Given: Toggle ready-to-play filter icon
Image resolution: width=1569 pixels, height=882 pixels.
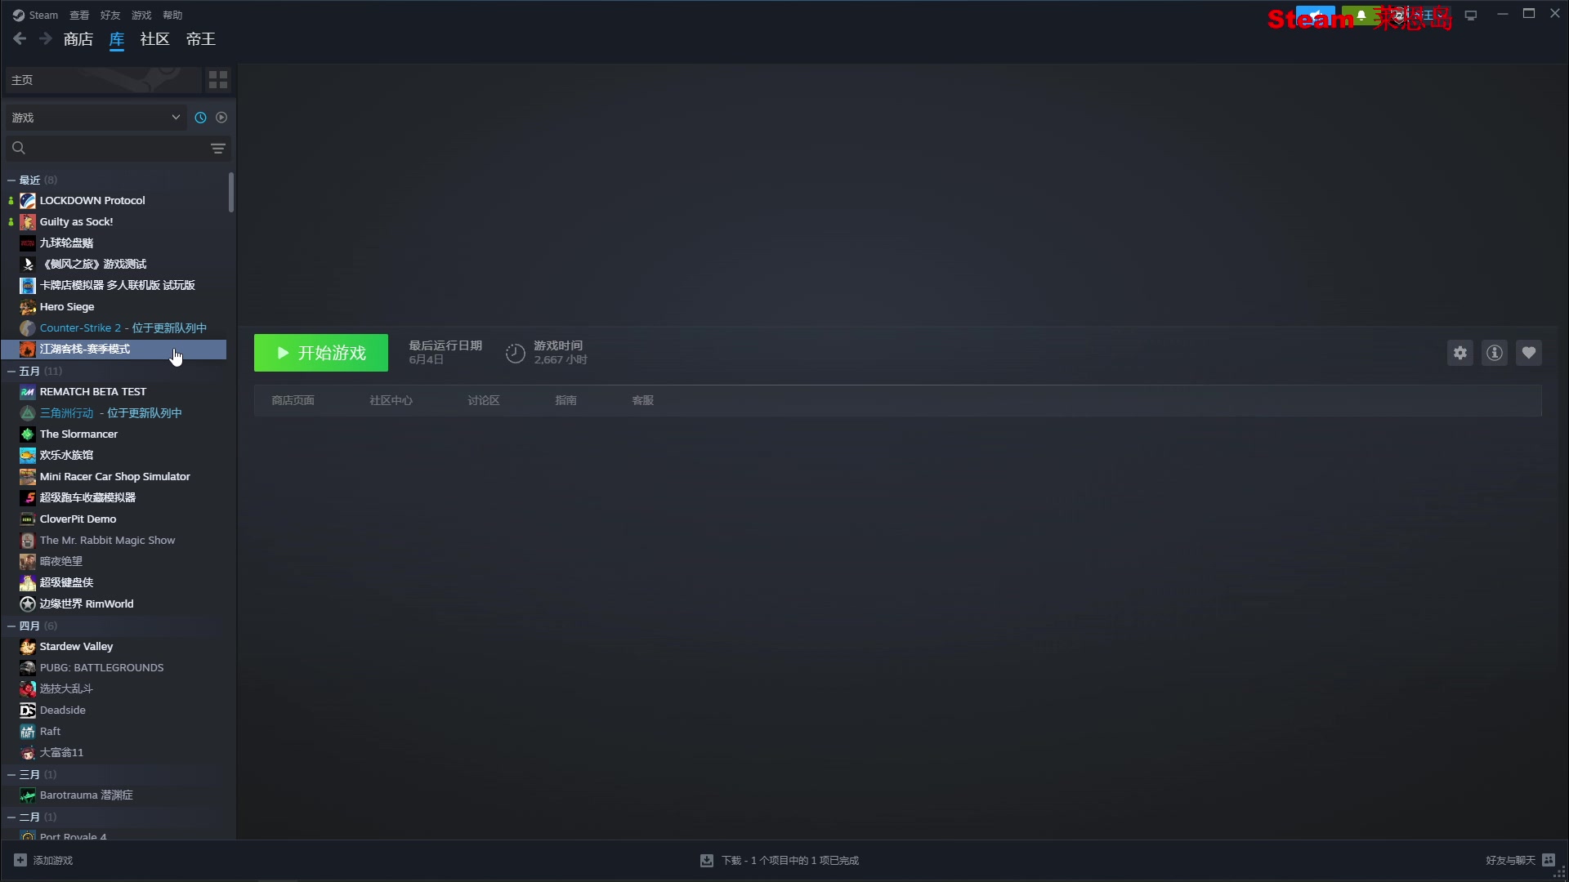Looking at the screenshot, I should (221, 118).
